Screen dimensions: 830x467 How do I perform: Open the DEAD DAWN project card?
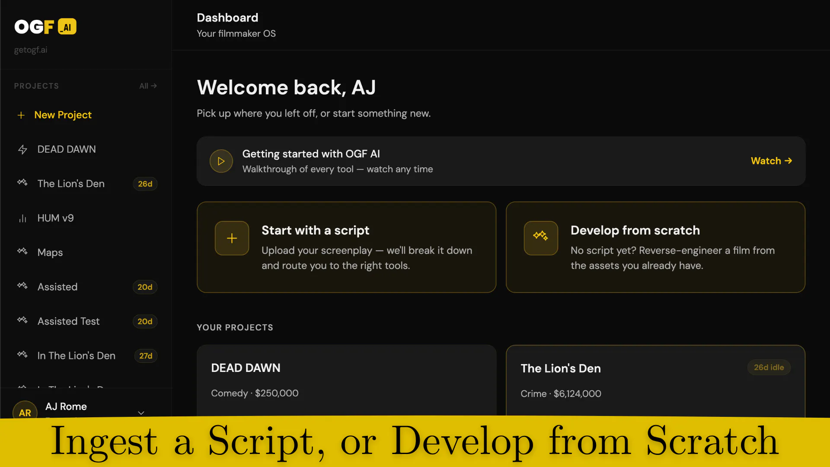point(346,381)
